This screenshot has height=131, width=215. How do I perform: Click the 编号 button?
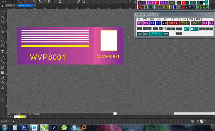pos(186,29)
